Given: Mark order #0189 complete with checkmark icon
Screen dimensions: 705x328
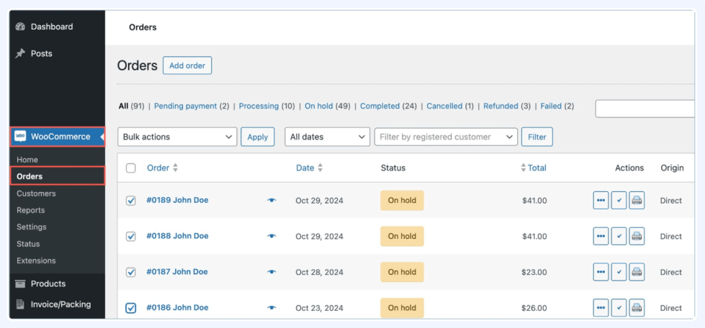Looking at the screenshot, I should click(619, 201).
